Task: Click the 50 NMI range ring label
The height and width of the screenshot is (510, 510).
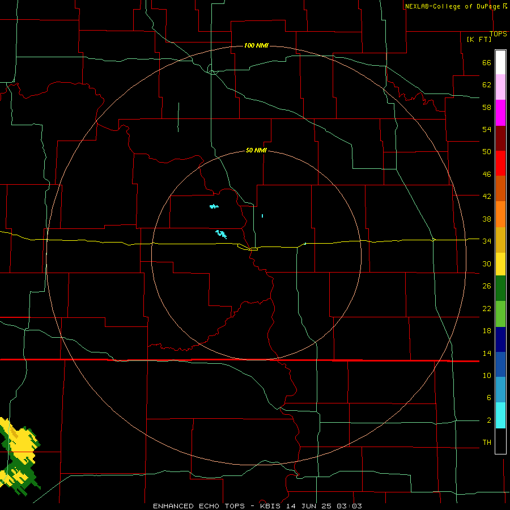Action: tap(256, 150)
